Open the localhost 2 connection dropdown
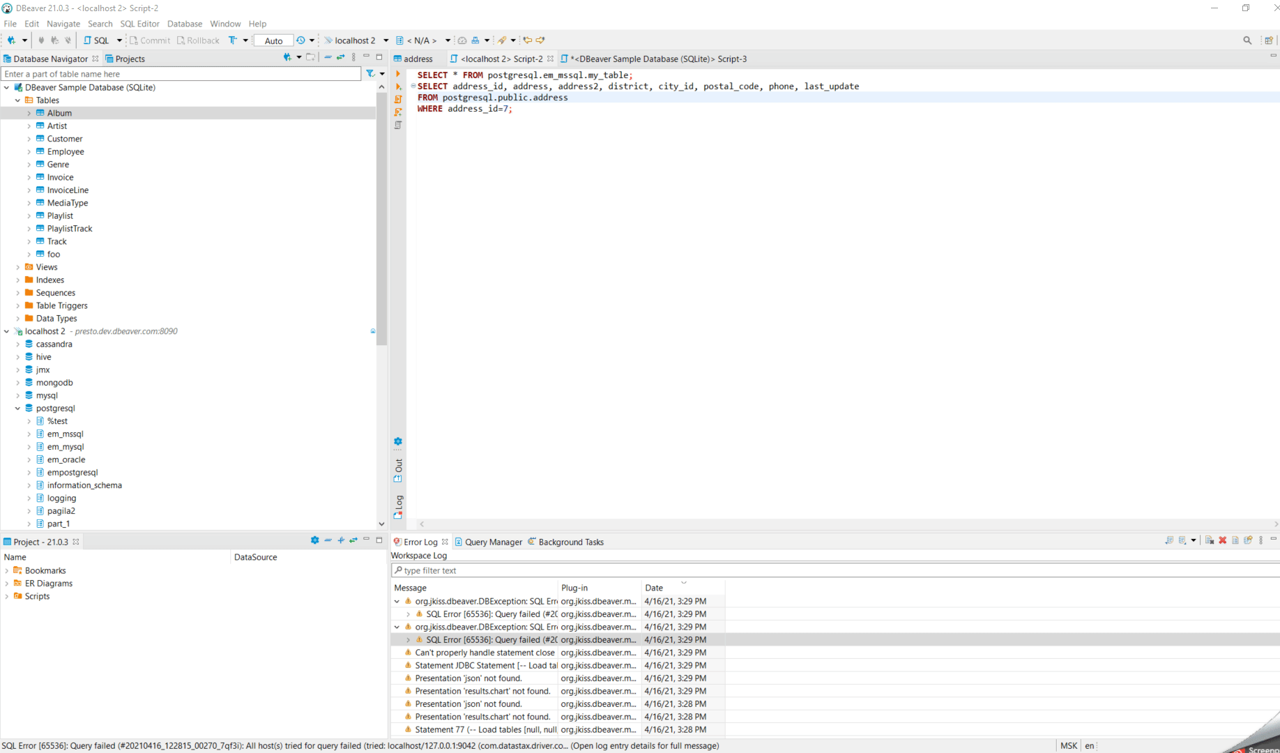The height and width of the screenshot is (753, 1280). pos(386,40)
